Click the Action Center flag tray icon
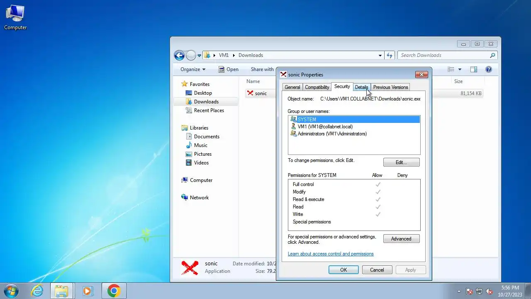Screen dimensions: 531x299 [x=469, y=292]
